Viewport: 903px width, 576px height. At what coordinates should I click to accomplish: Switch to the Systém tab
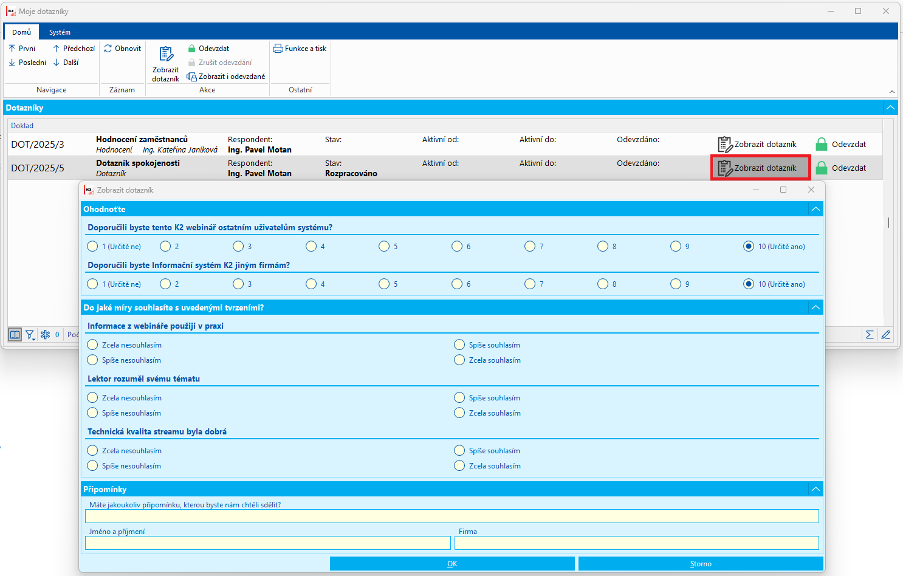[x=60, y=32]
